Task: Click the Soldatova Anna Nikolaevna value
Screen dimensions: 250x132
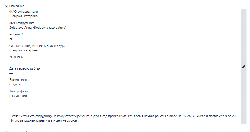Action: click(38, 28)
